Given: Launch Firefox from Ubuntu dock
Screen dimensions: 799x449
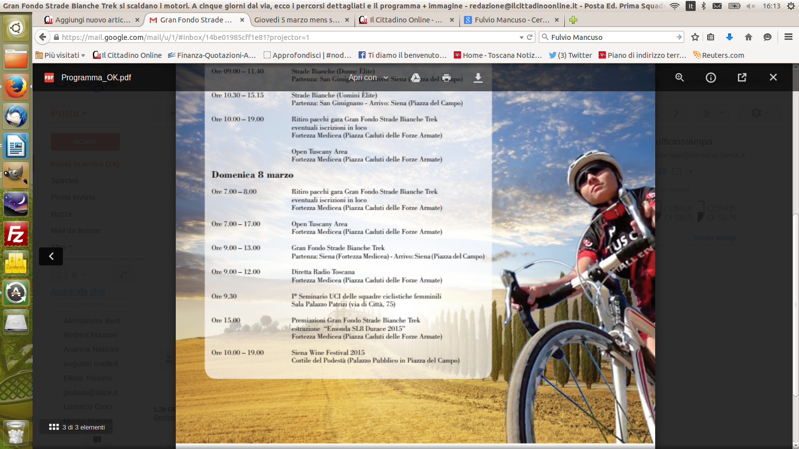Looking at the screenshot, I should [x=16, y=87].
